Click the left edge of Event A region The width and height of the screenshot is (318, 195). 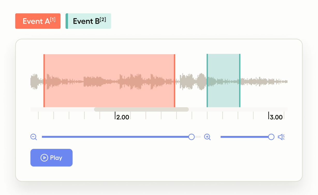click(44, 80)
